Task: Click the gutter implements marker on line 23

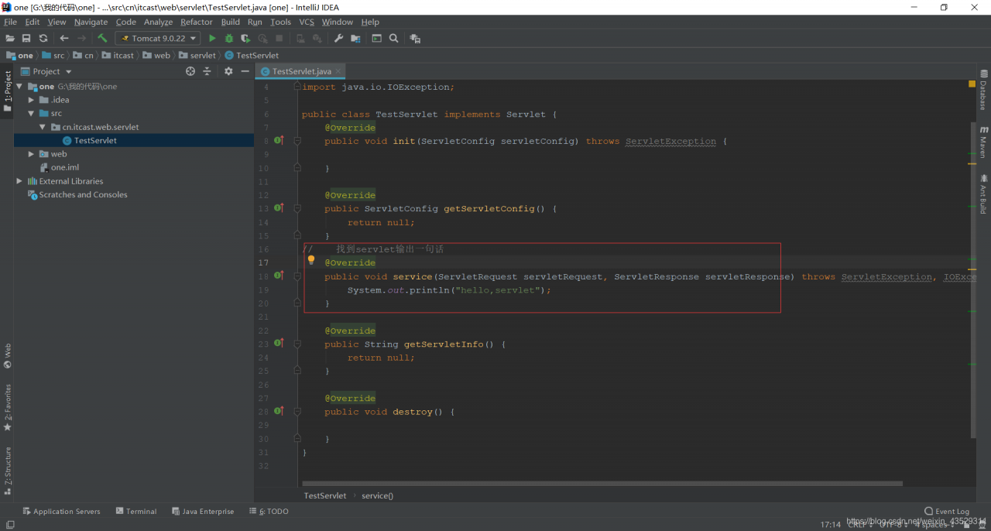Action: pos(279,344)
